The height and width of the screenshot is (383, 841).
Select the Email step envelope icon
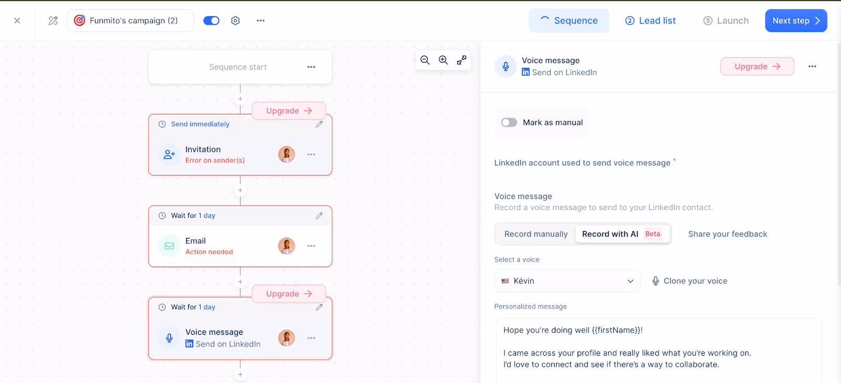tap(169, 246)
